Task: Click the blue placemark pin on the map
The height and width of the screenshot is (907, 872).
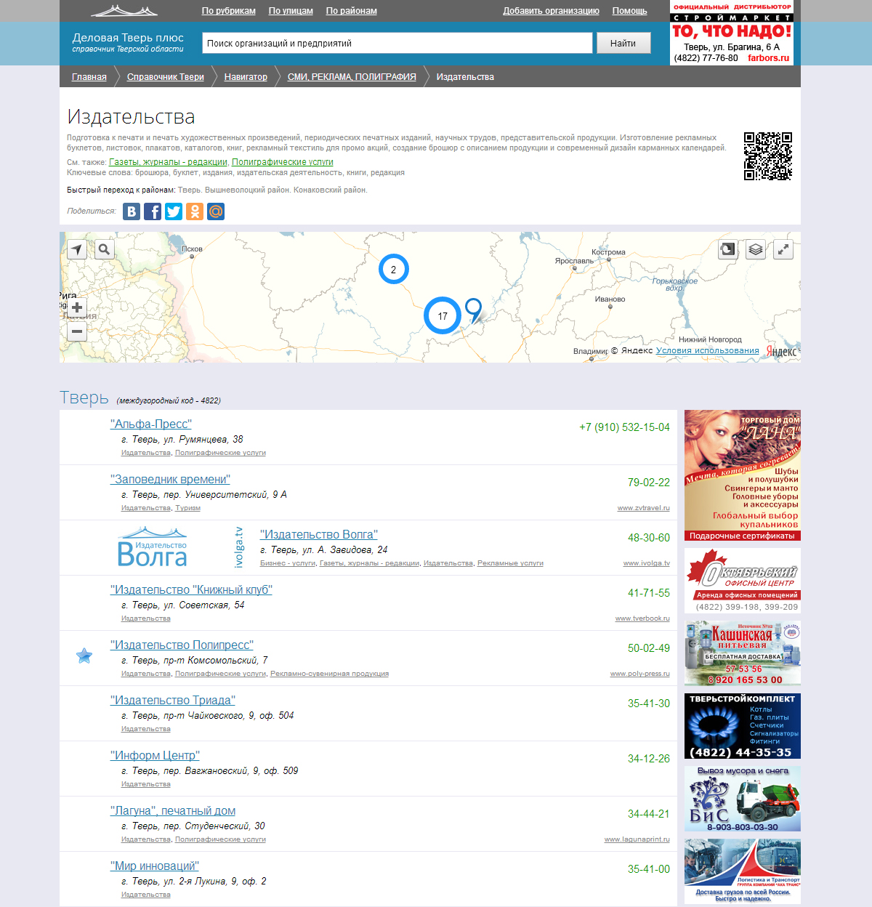Action: click(473, 310)
